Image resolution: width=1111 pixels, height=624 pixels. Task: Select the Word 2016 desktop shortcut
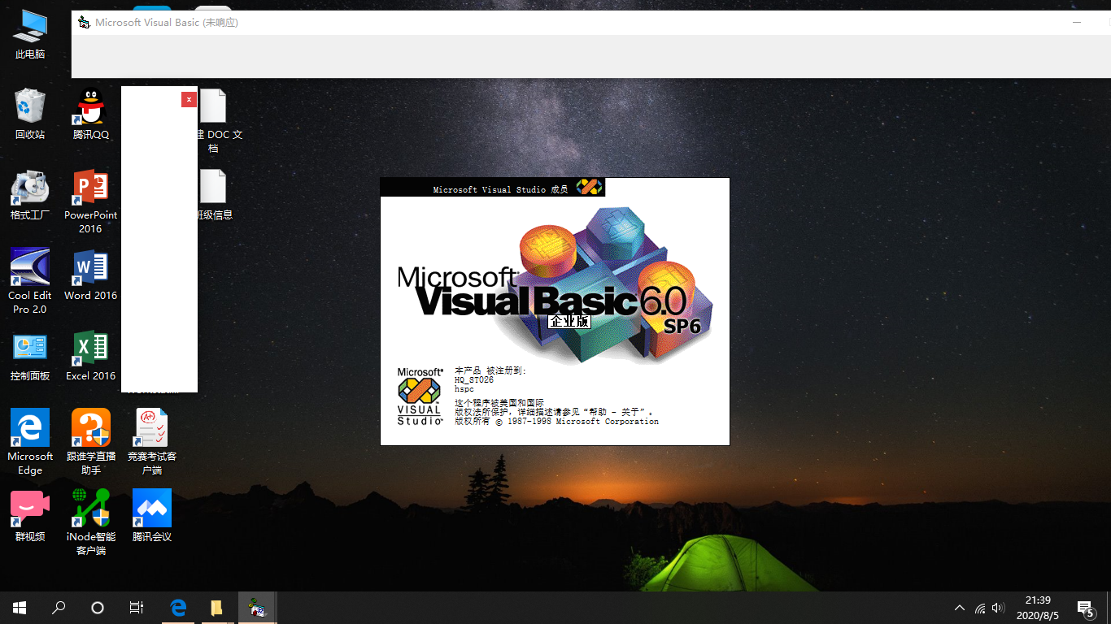pyautogui.click(x=90, y=275)
